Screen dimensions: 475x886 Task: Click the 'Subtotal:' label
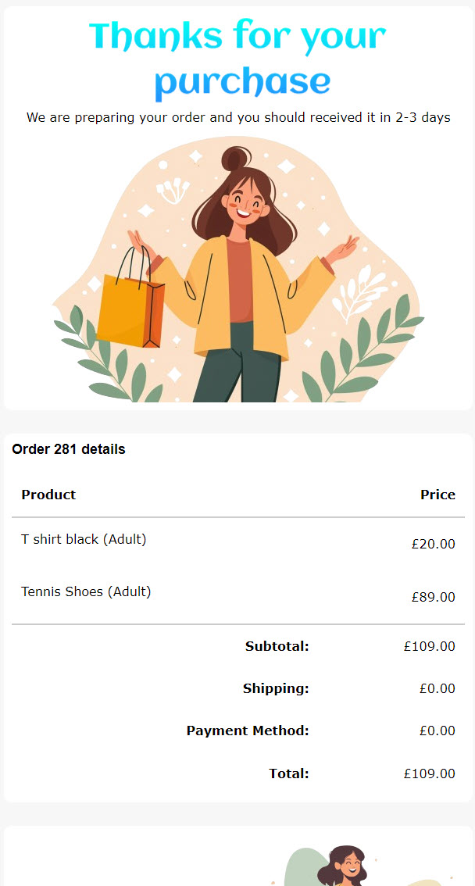(277, 646)
